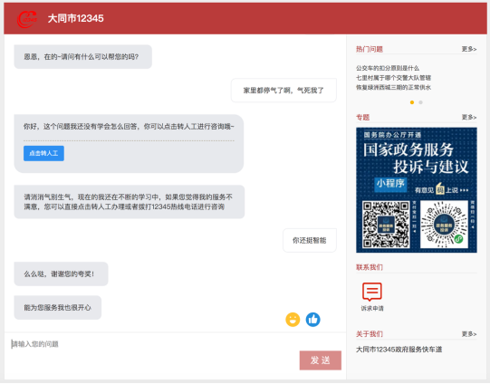Click the 12345 red logo icon
This screenshot has width=490, height=384.
point(27,19)
